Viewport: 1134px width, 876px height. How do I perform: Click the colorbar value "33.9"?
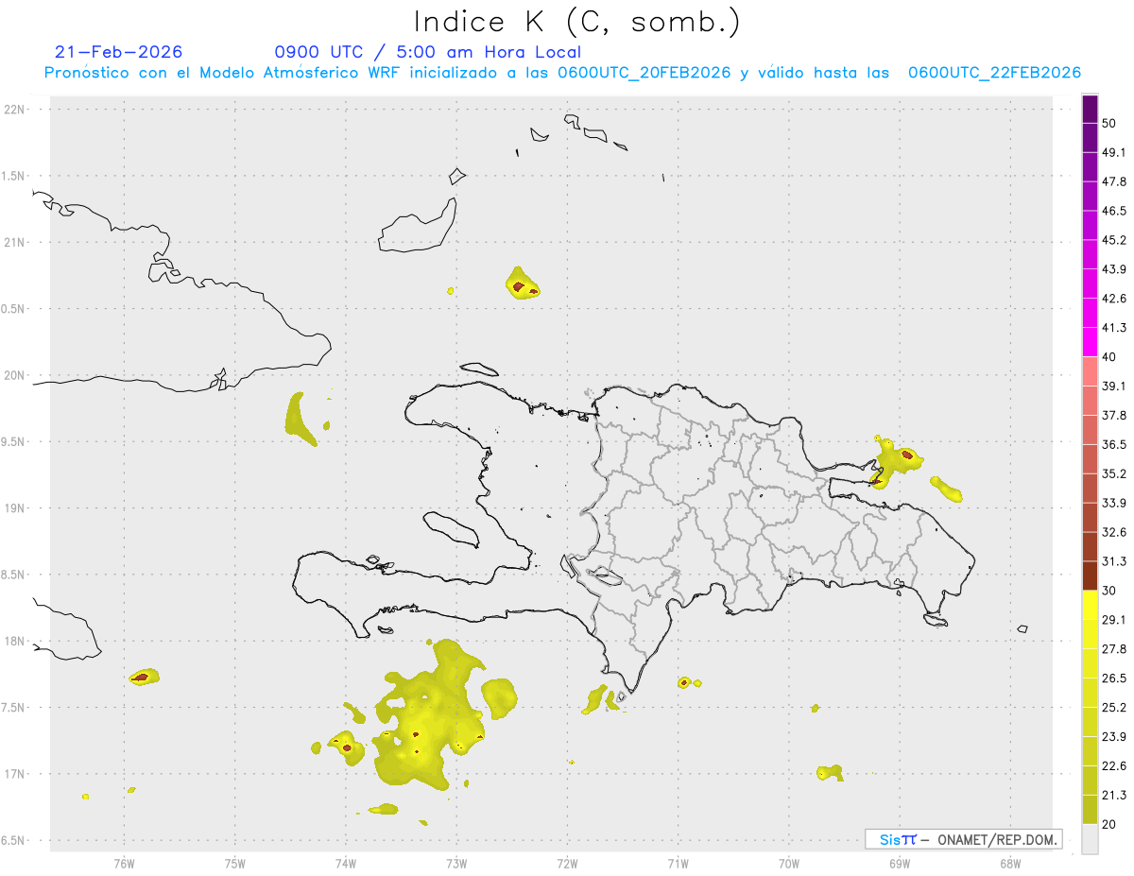(1114, 503)
